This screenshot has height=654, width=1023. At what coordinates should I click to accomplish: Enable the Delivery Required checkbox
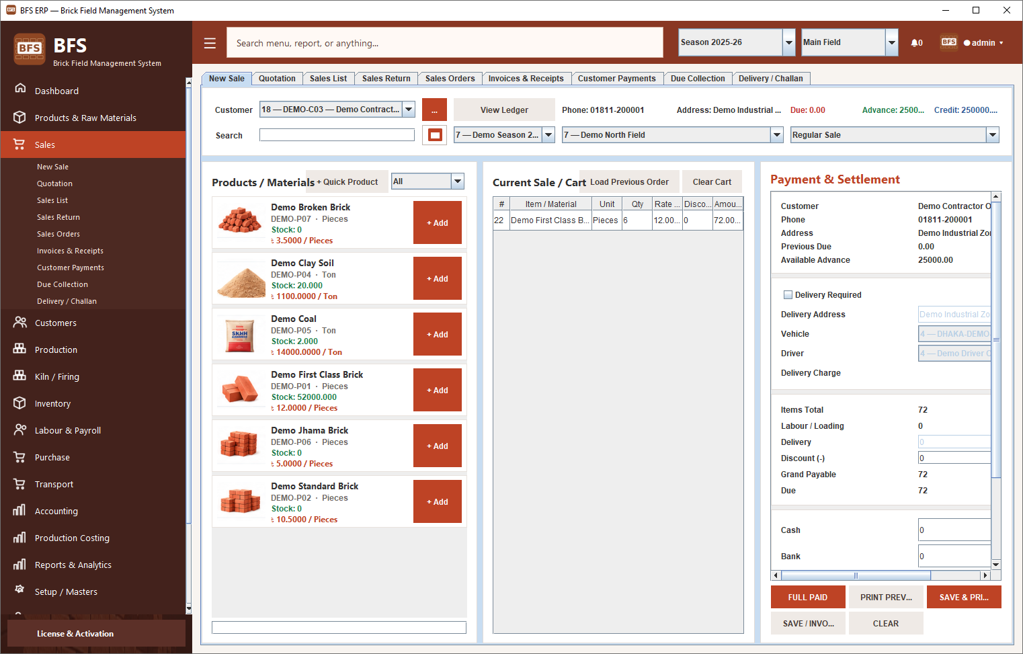(x=788, y=294)
